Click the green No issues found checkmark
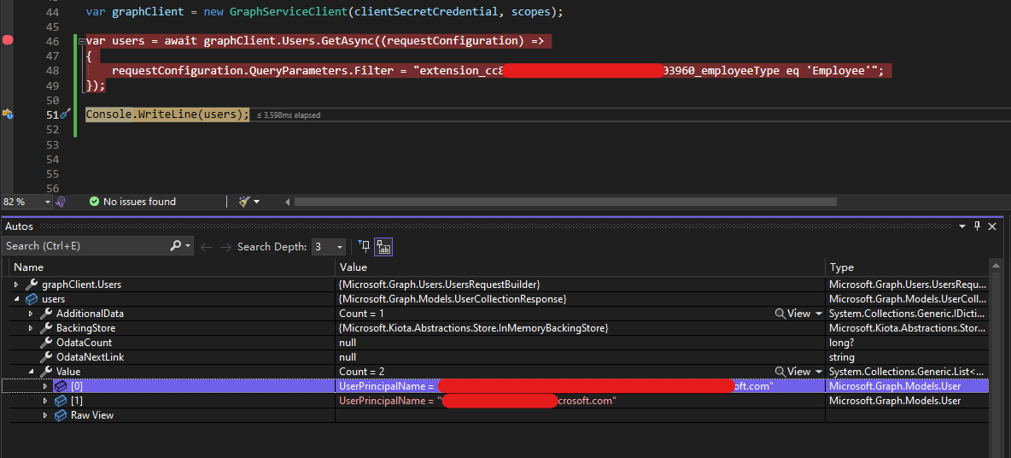 [x=94, y=202]
